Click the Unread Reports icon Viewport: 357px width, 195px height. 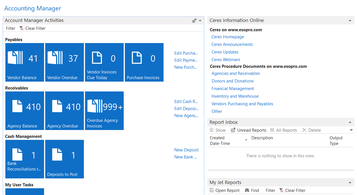(x=233, y=130)
